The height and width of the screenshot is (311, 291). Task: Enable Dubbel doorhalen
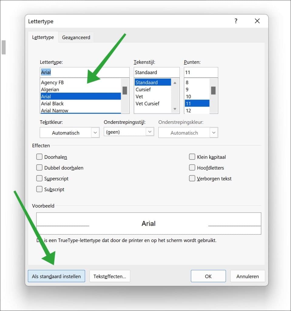(39, 167)
